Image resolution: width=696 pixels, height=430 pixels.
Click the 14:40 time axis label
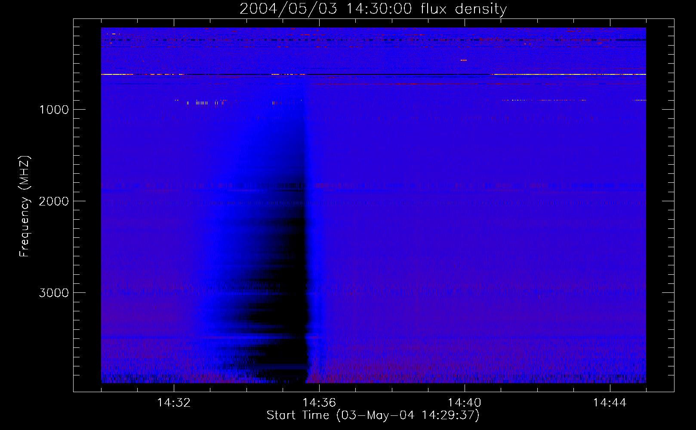coord(465,403)
